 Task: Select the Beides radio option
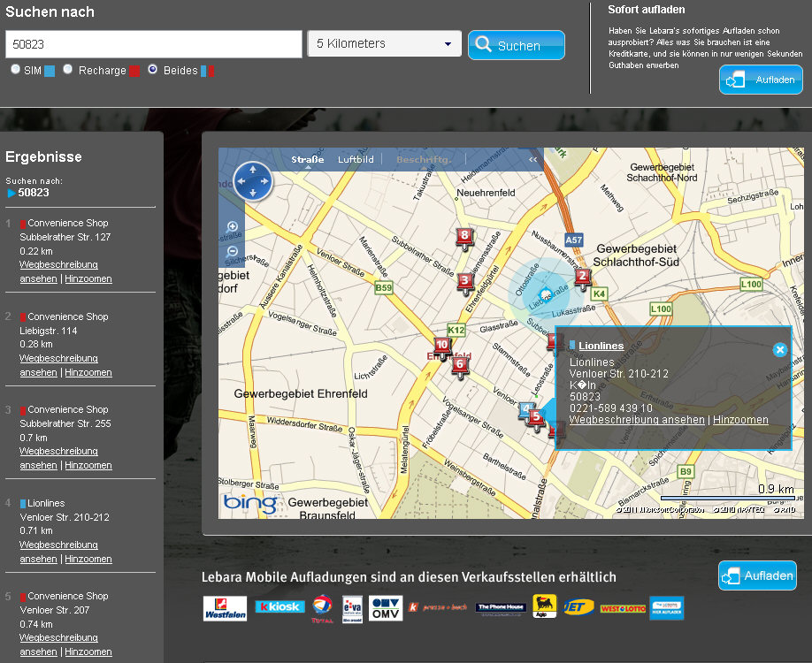[152, 69]
